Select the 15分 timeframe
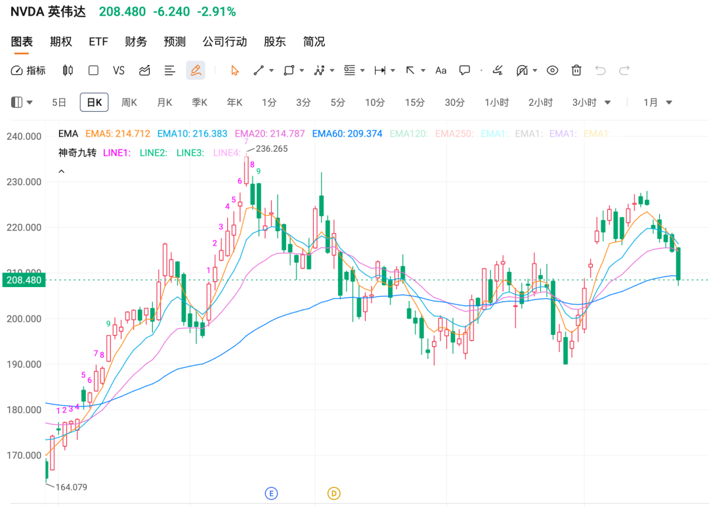Screen dimensions: 709x507 click(415, 102)
